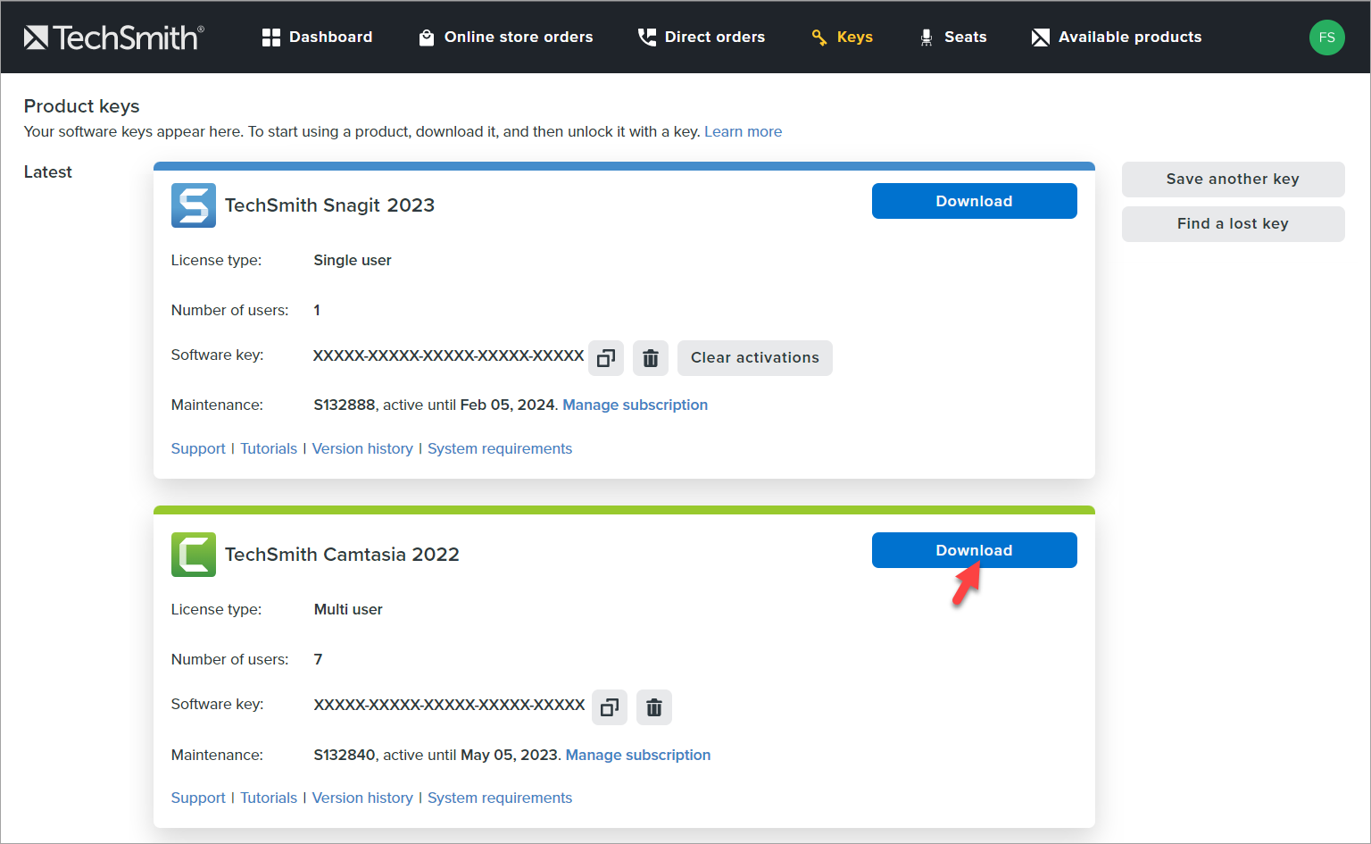Delete the Camtasia 2022 software key
This screenshot has width=1371, height=844.
(x=654, y=706)
